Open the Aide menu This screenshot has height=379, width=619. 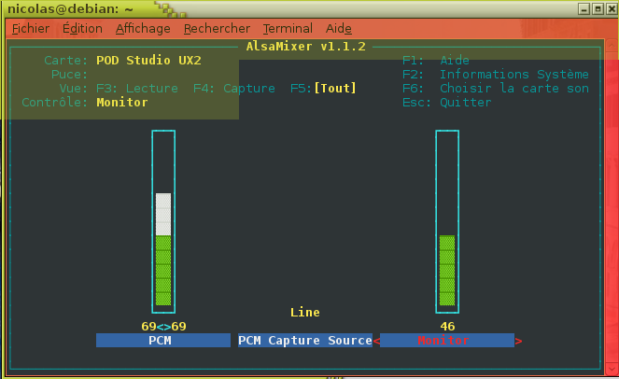tap(339, 28)
